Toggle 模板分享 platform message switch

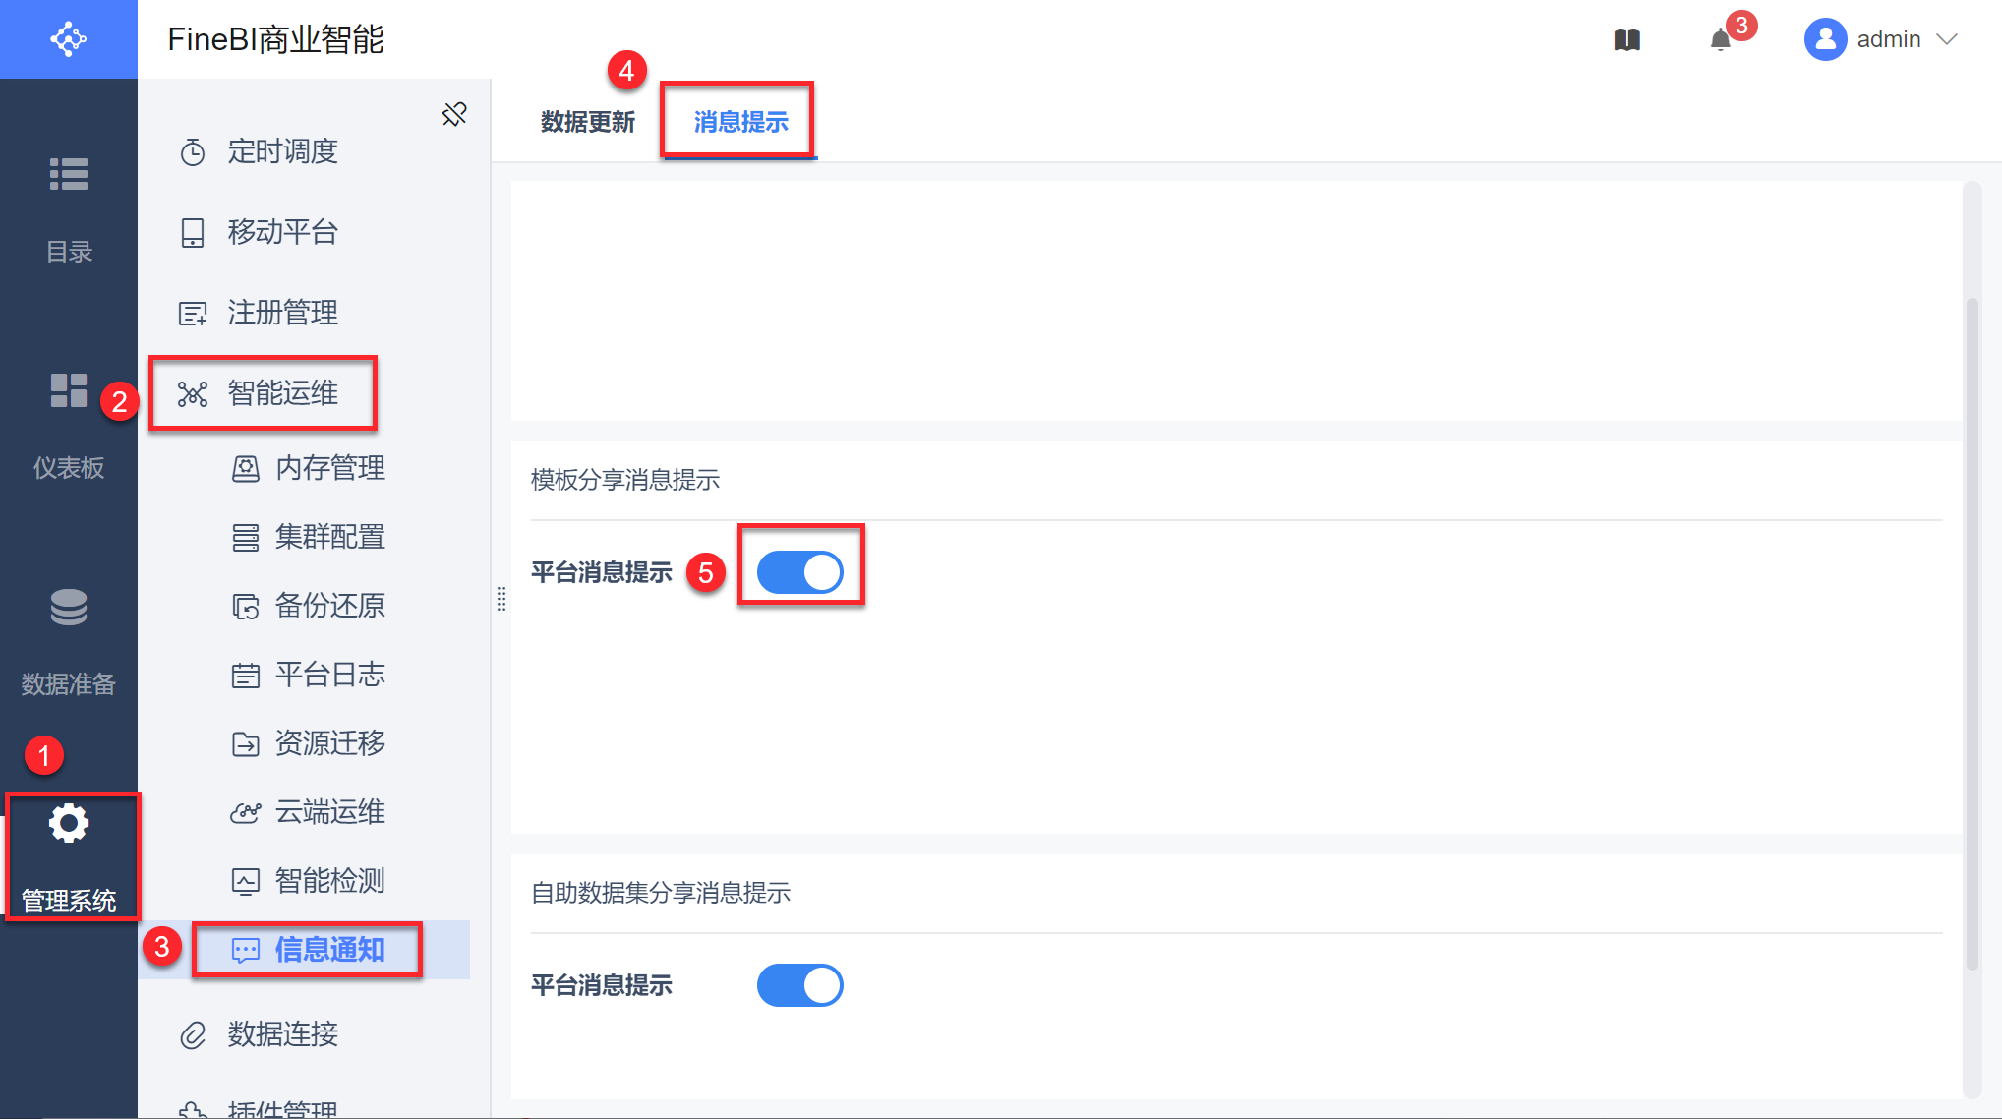point(799,572)
